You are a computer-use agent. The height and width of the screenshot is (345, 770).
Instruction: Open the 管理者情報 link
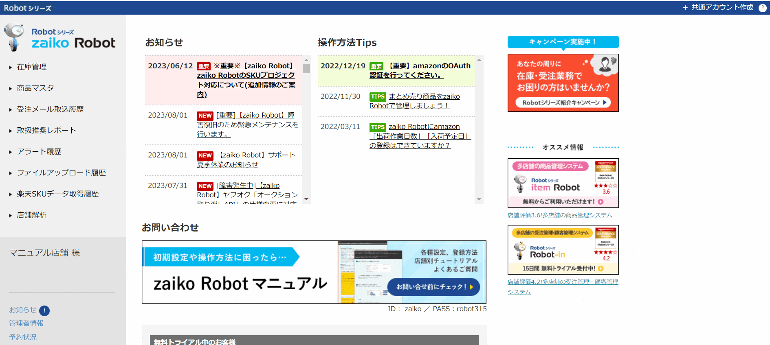click(26, 323)
